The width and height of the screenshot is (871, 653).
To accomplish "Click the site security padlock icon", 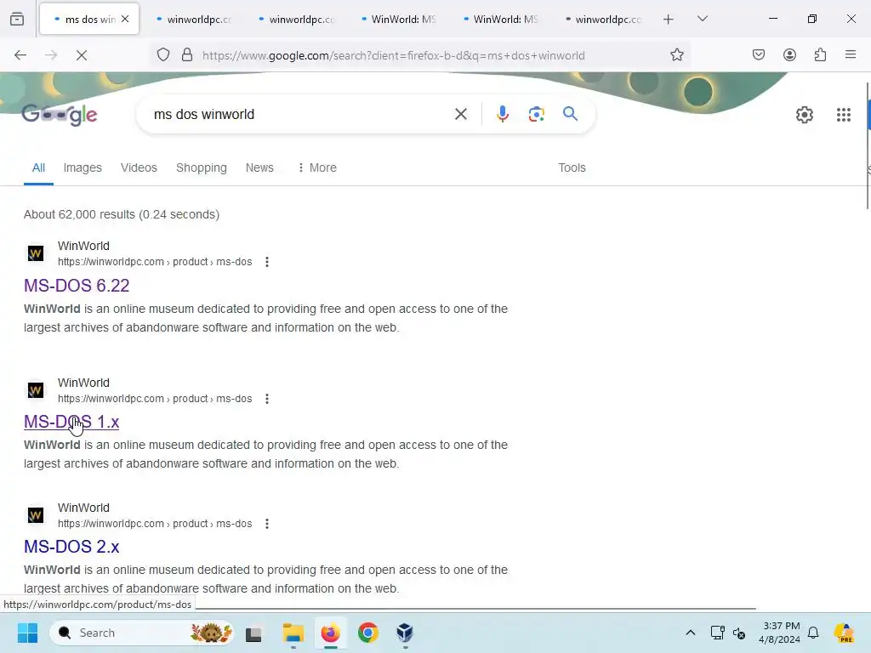I will tap(187, 55).
